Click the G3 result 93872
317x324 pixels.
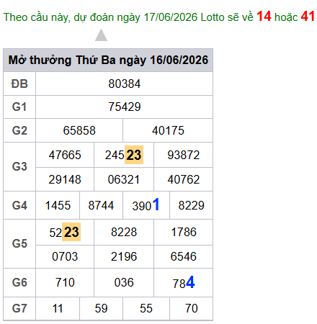click(x=184, y=155)
